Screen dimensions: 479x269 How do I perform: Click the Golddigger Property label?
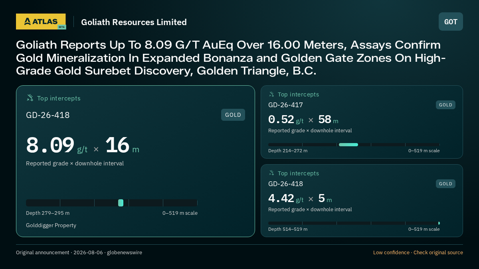(51, 226)
